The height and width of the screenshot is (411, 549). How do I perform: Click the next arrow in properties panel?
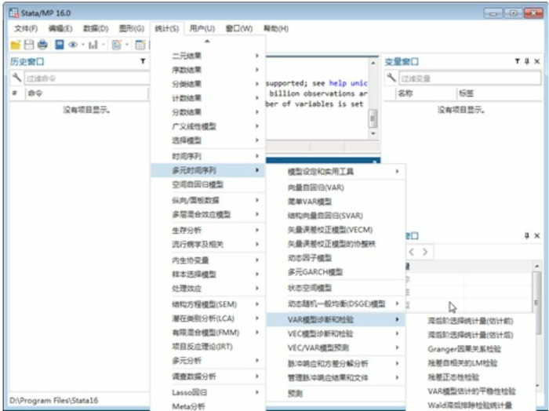click(x=425, y=252)
